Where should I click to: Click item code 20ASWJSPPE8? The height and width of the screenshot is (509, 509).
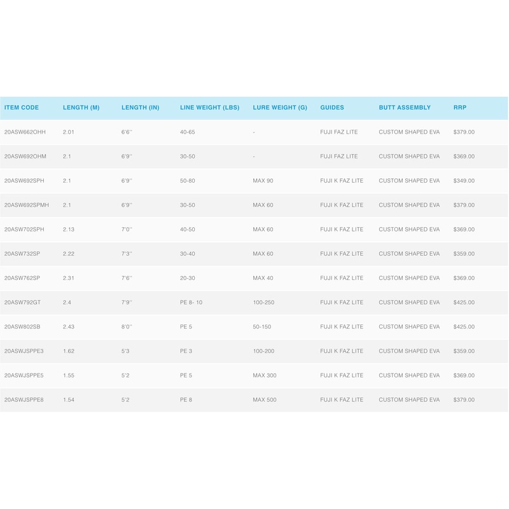[x=24, y=400]
